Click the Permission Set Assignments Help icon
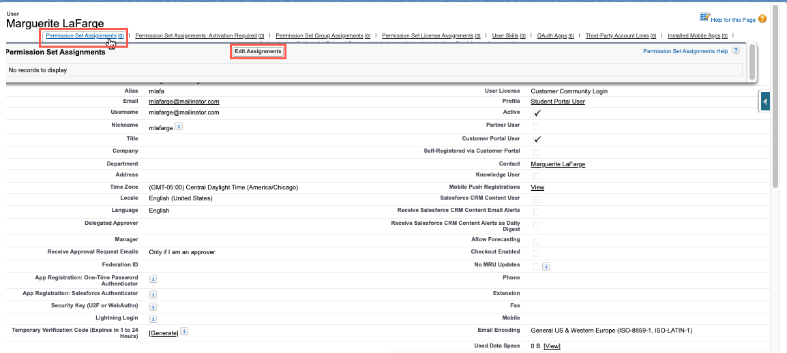The width and height of the screenshot is (787, 353). coord(736,51)
